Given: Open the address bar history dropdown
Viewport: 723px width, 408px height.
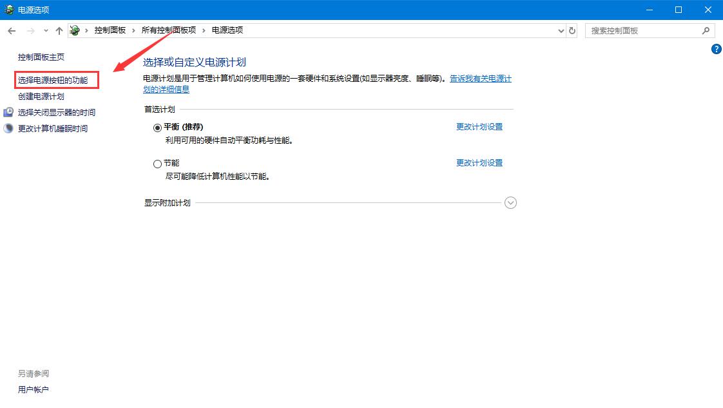Looking at the screenshot, I should 561,30.
